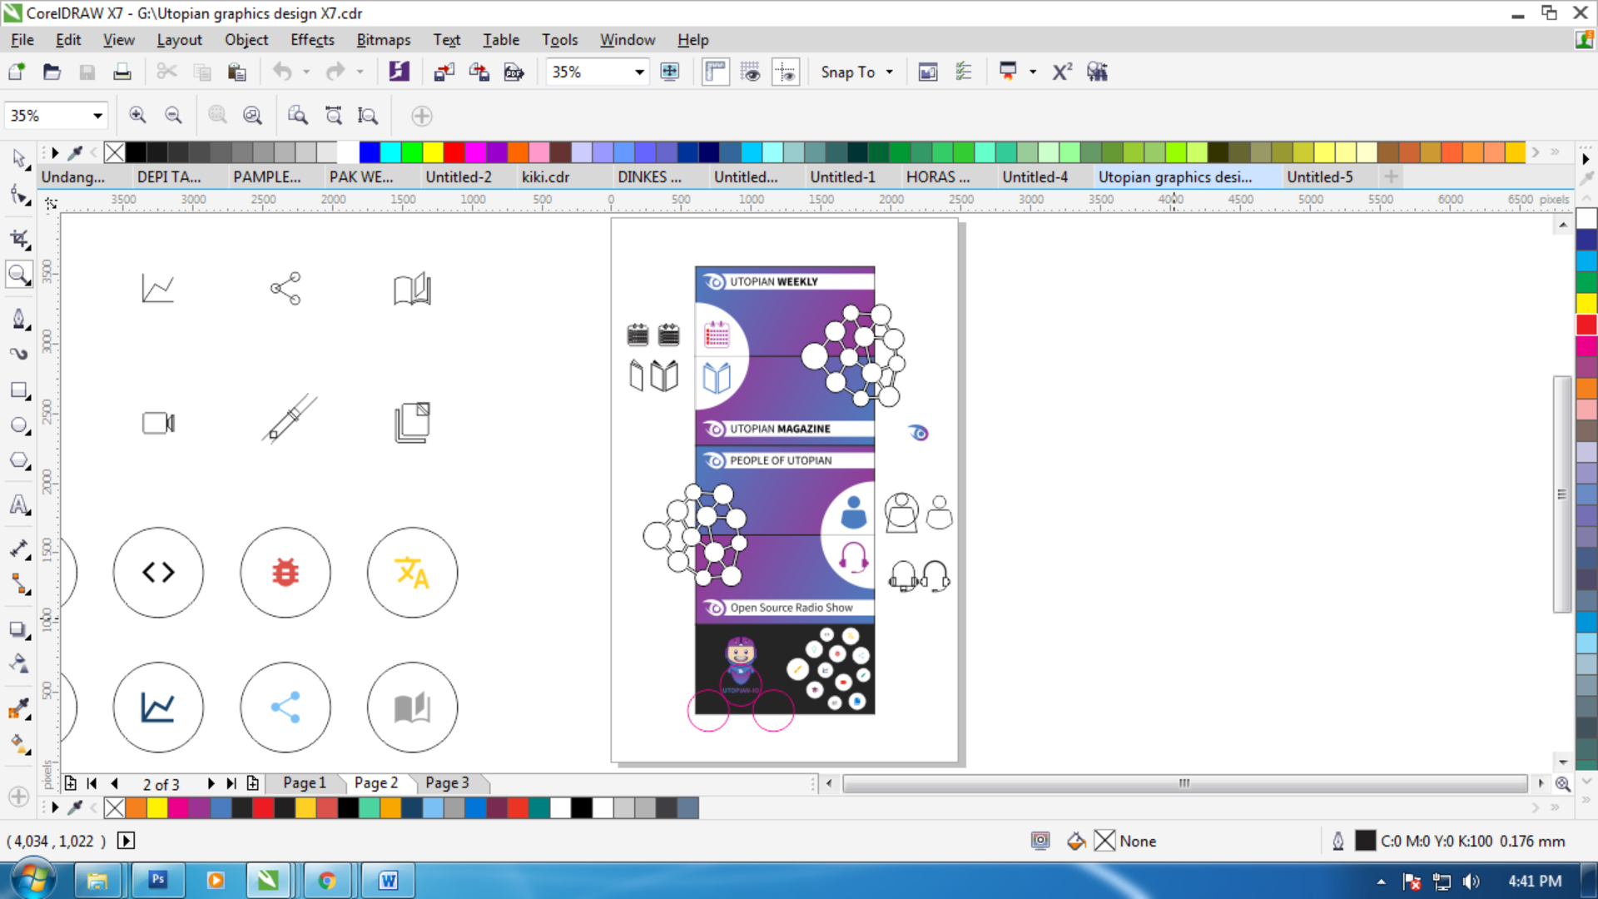This screenshot has height=899, width=1598.
Task: Open the zoom level dropdown in standard toolbar
Action: [x=639, y=72]
